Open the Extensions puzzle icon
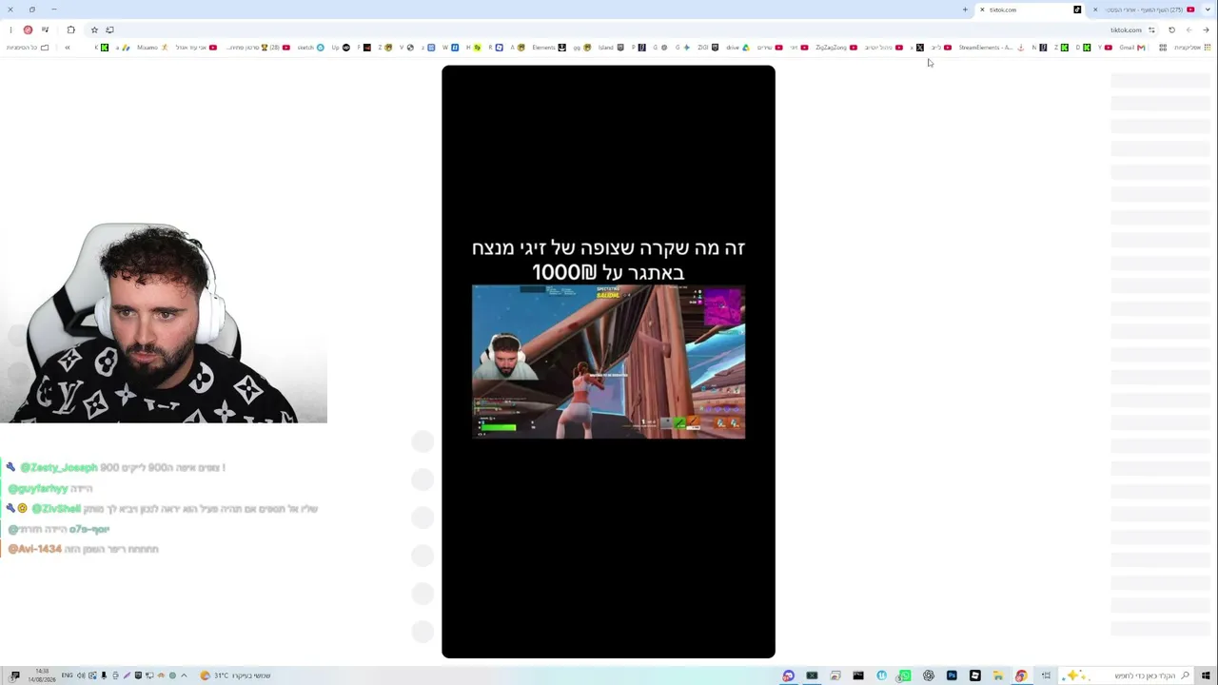Image resolution: width=1218 pixels, height=685 pixels. tap(70, 29)
